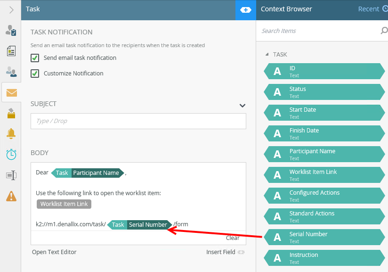This screenshot has width=388, height=272.
Task: Open the warning triangle errors icon
Action: [11, 196]
